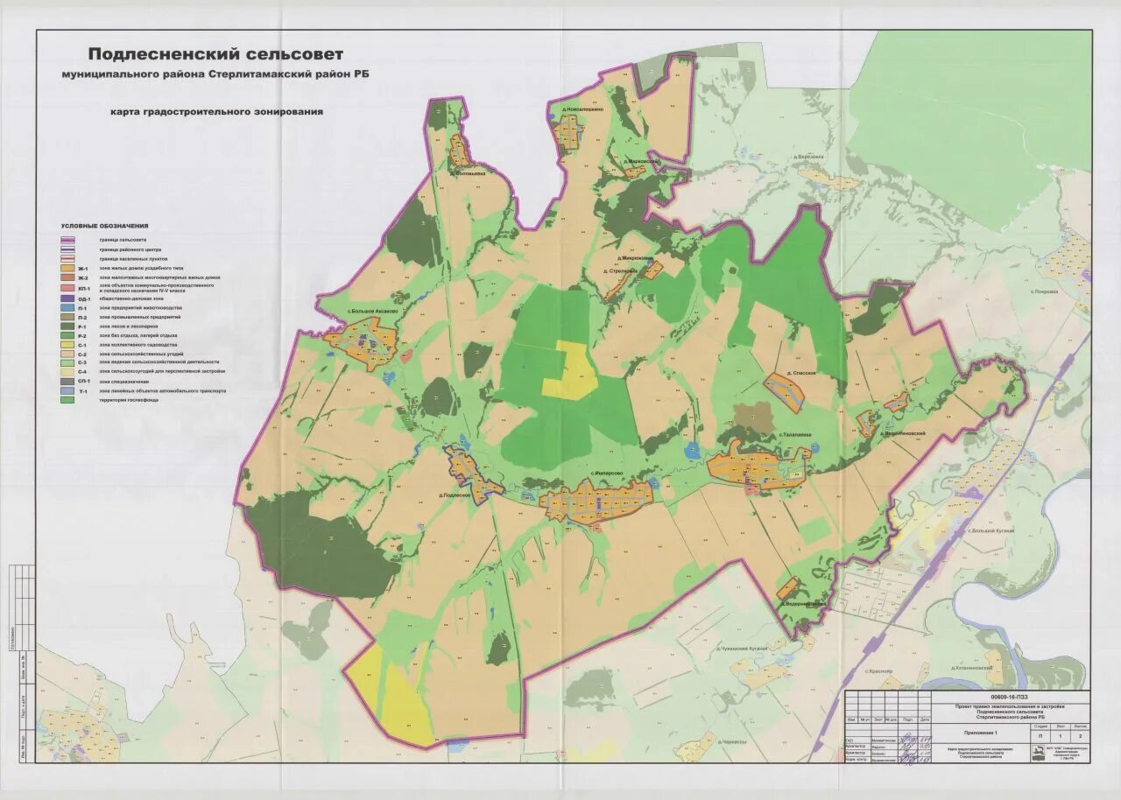Click the orange Ж-1 legend swatch

pyautogui.click(x=67, y=268)
